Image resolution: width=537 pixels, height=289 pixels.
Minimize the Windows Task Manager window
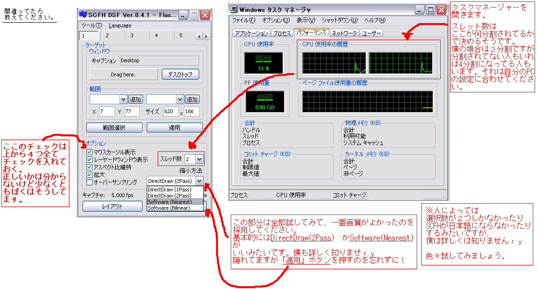pos(420,9)
